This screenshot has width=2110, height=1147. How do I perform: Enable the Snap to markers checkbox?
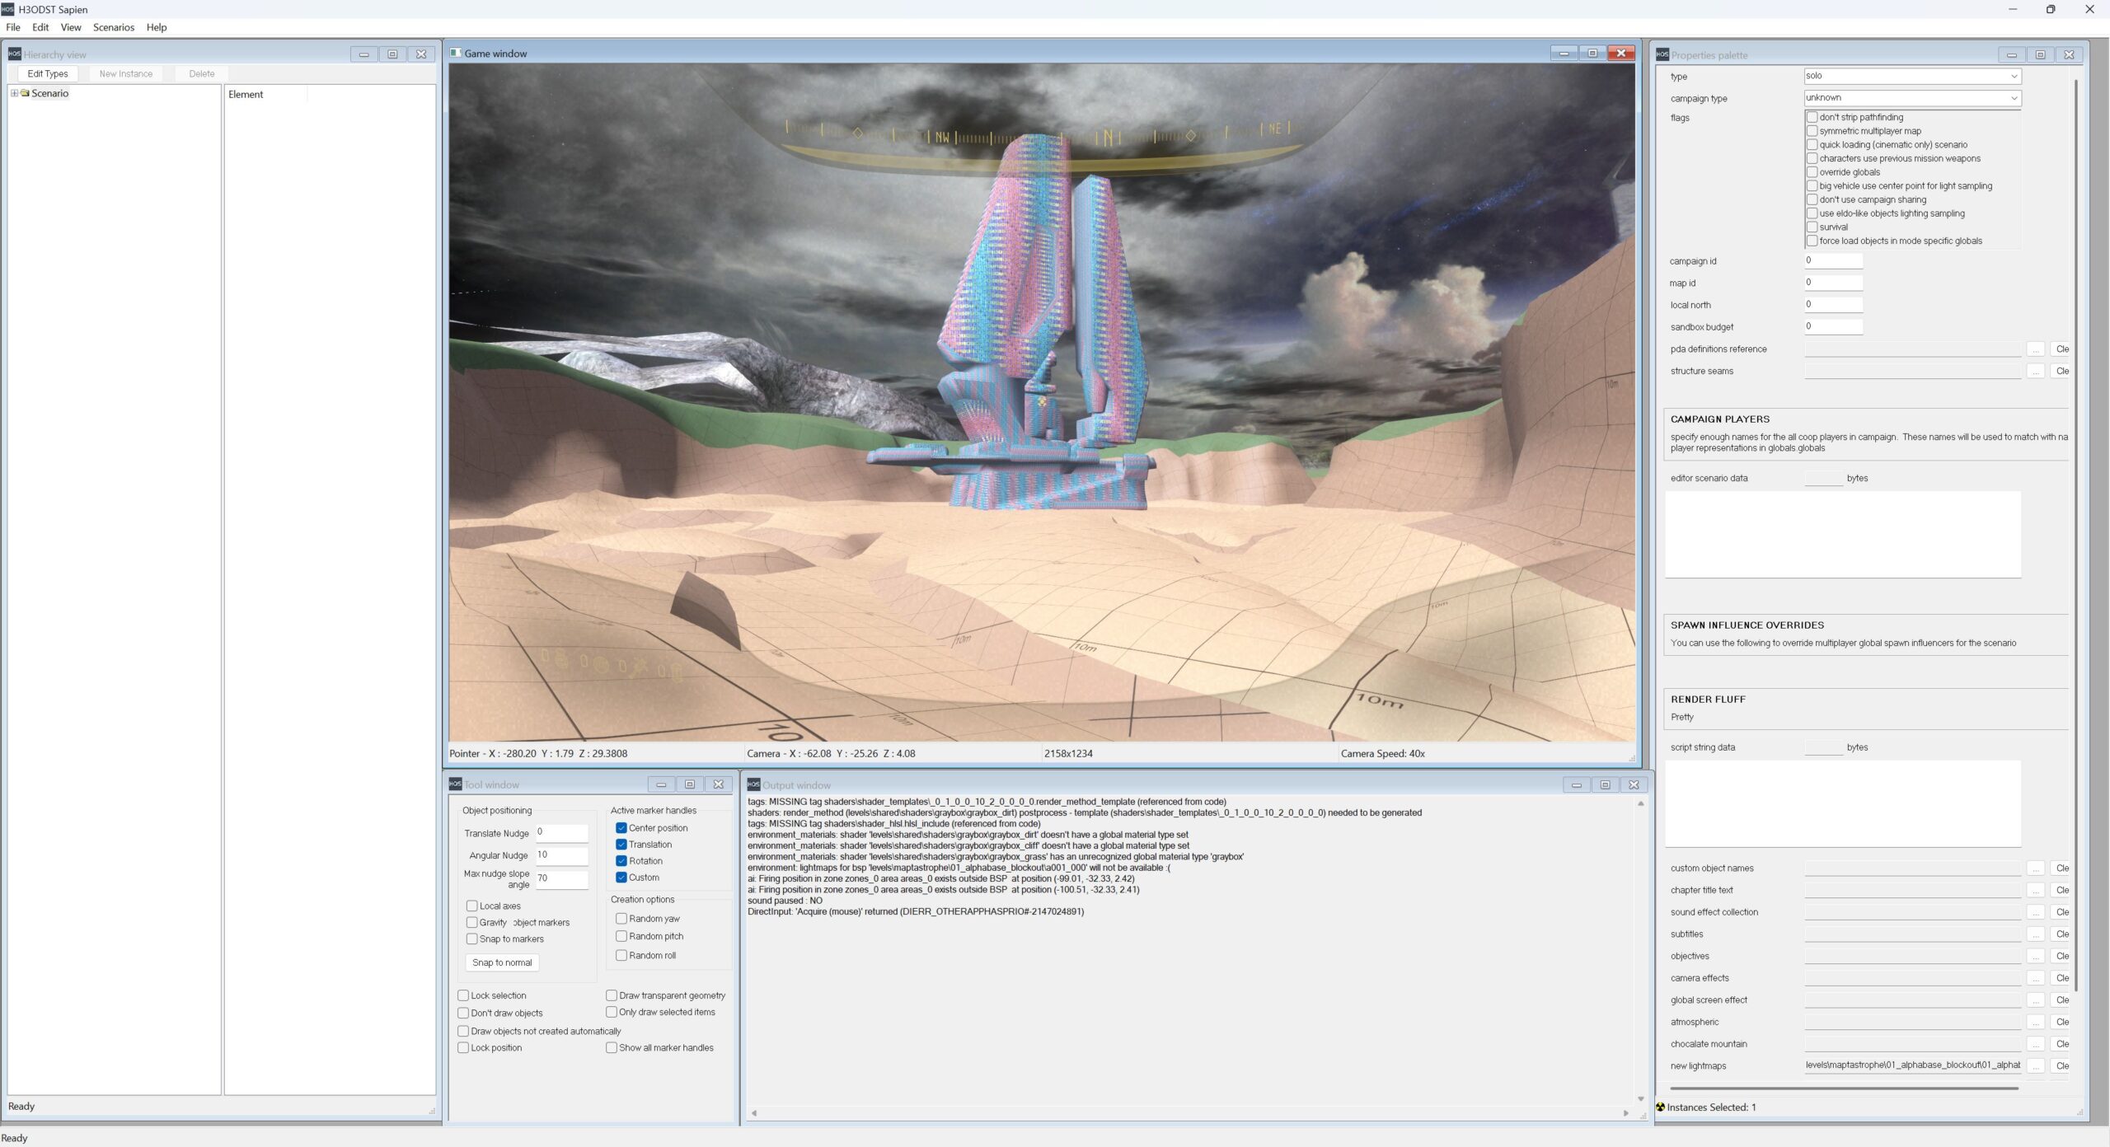point(472,939)
